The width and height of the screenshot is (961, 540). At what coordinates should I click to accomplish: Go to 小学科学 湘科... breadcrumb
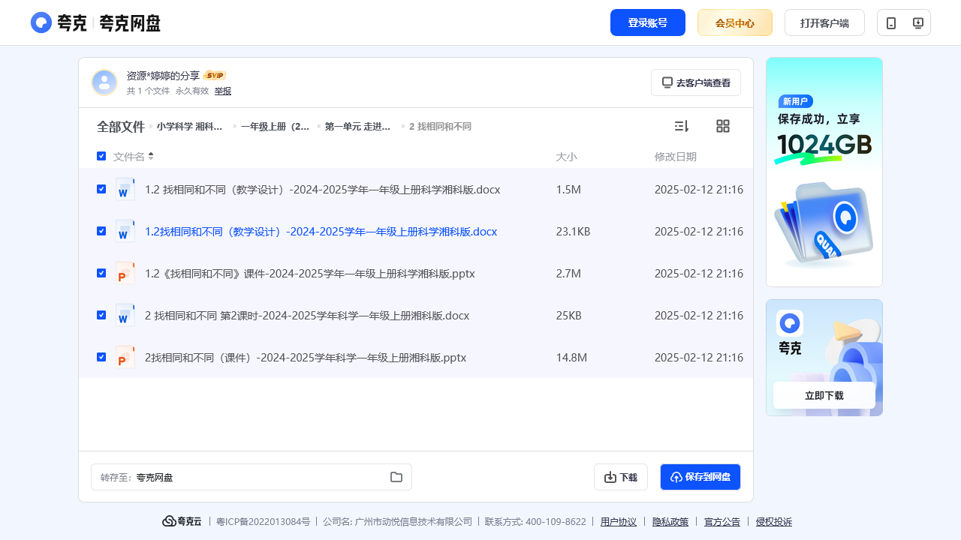coord(190,127)
